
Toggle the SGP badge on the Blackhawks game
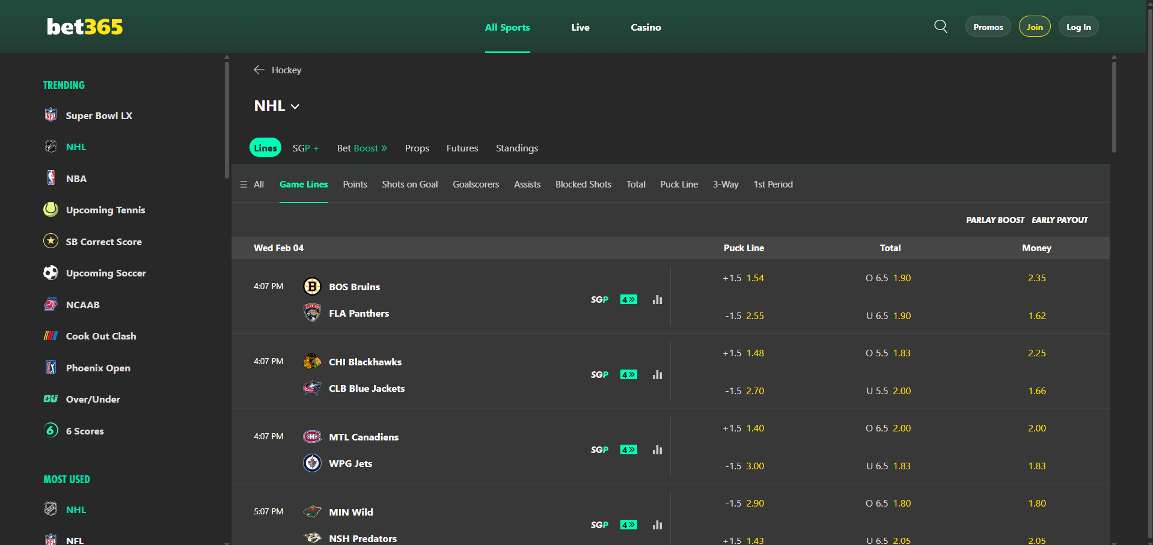599,374
